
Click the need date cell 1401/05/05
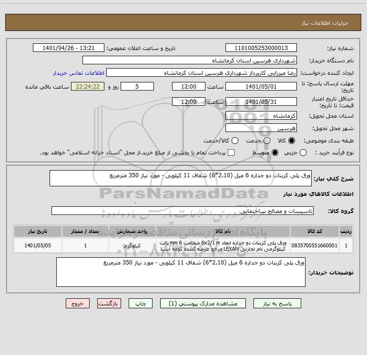(38, 245)
